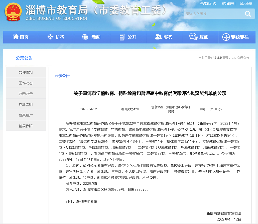The width and height of the screenshot is (258, 224).
Task: Click 淄博教育局 in the breadcrumb
Action: 221,58
